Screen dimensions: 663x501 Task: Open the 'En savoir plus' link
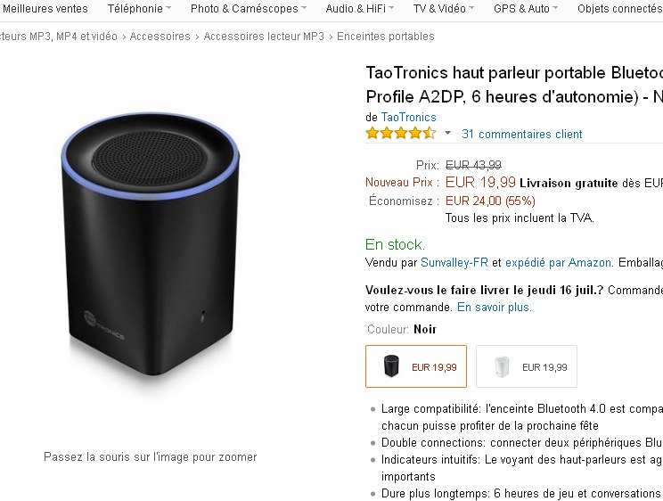point(494,308)
